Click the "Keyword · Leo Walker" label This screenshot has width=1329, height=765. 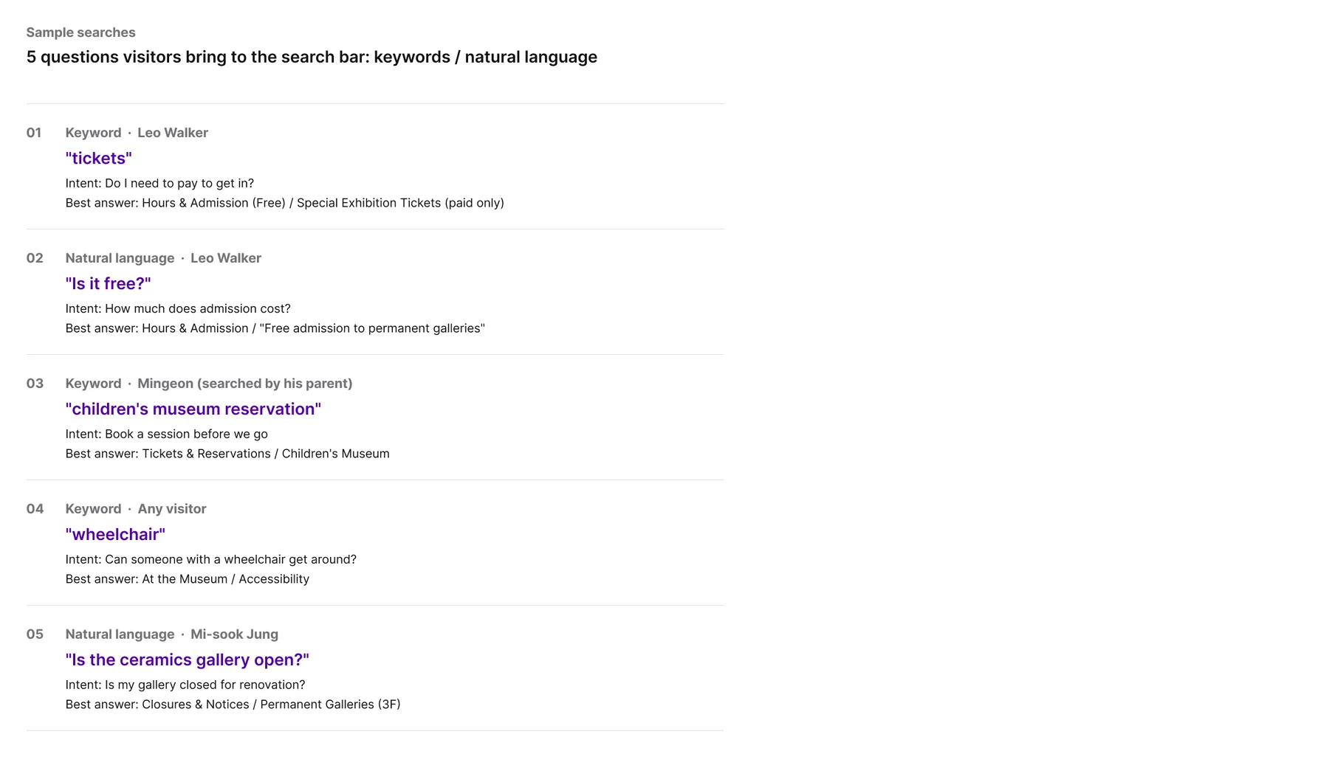pos(137,133)
